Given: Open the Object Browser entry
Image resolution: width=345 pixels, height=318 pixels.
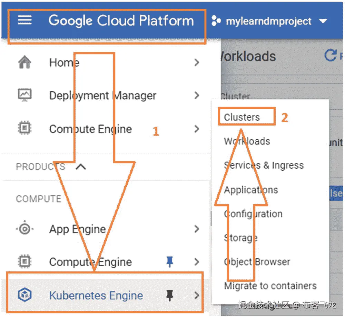Looking at the screenshot, I should [257, 262].
